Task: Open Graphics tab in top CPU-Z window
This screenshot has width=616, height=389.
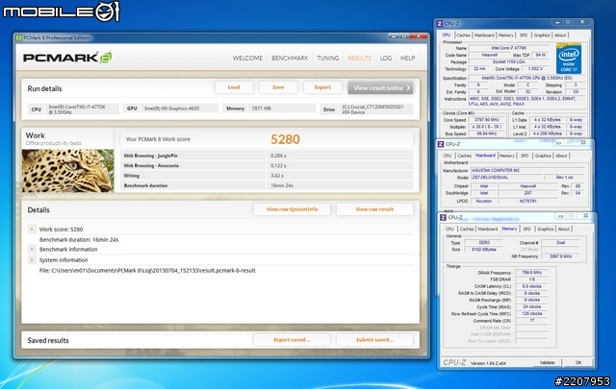Action: 542,36
